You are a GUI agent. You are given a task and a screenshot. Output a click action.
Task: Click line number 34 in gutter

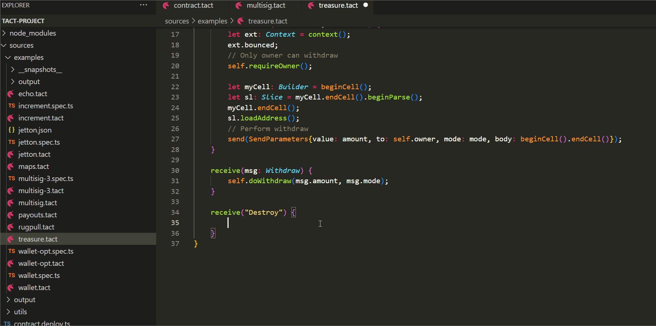point(175,212)
